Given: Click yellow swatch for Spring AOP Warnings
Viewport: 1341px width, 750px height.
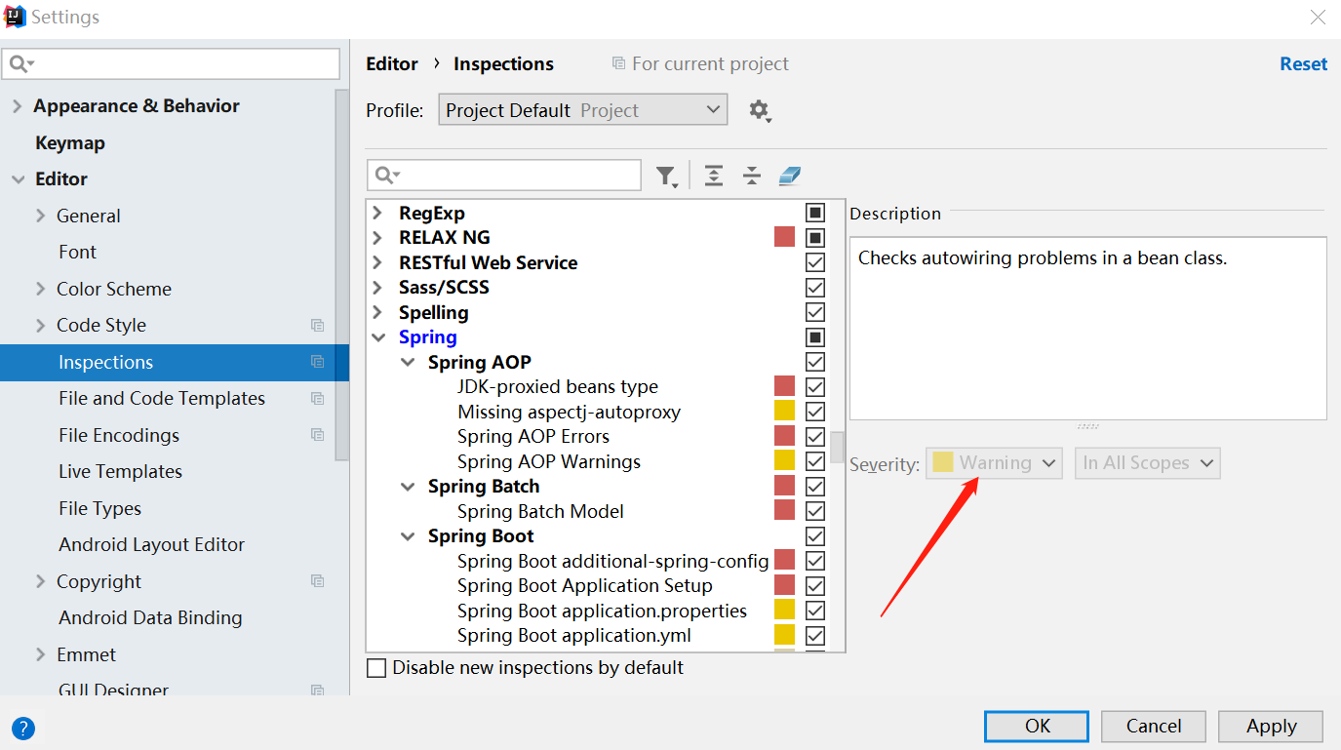Looking at the screenshot, I should (x=784, y=460).
